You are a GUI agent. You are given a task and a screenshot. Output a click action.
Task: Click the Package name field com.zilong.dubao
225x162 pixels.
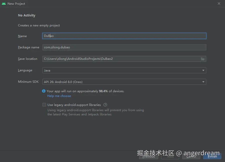[124, 47]
